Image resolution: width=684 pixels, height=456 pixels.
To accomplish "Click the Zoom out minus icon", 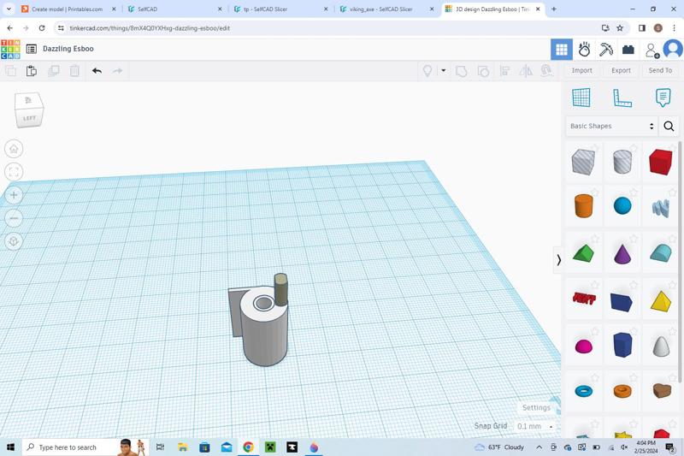I will point(14,218).
